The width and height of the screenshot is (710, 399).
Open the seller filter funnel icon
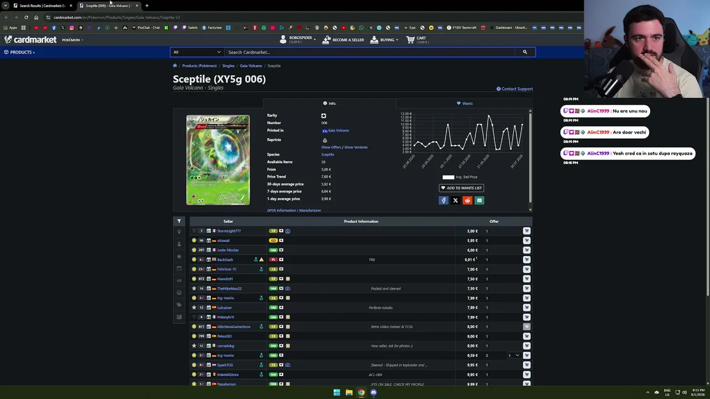coord(179,221)
